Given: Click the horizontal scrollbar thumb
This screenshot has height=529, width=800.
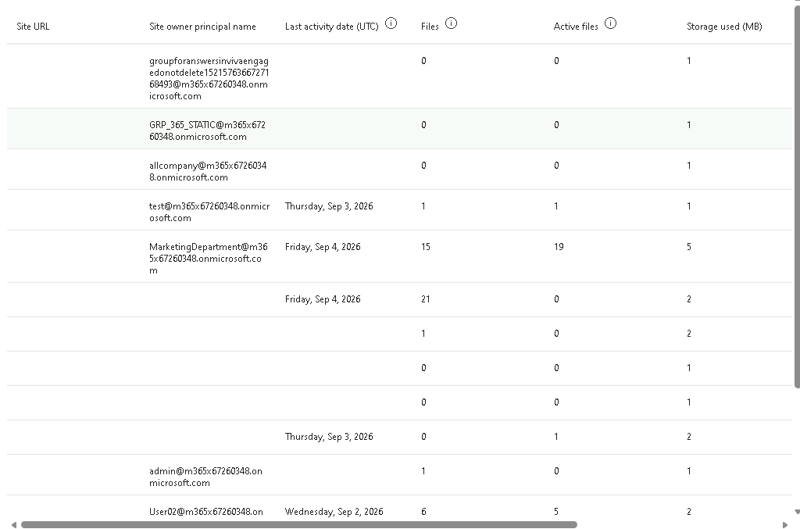Looking at the screenshot, I should coord(299,525).
